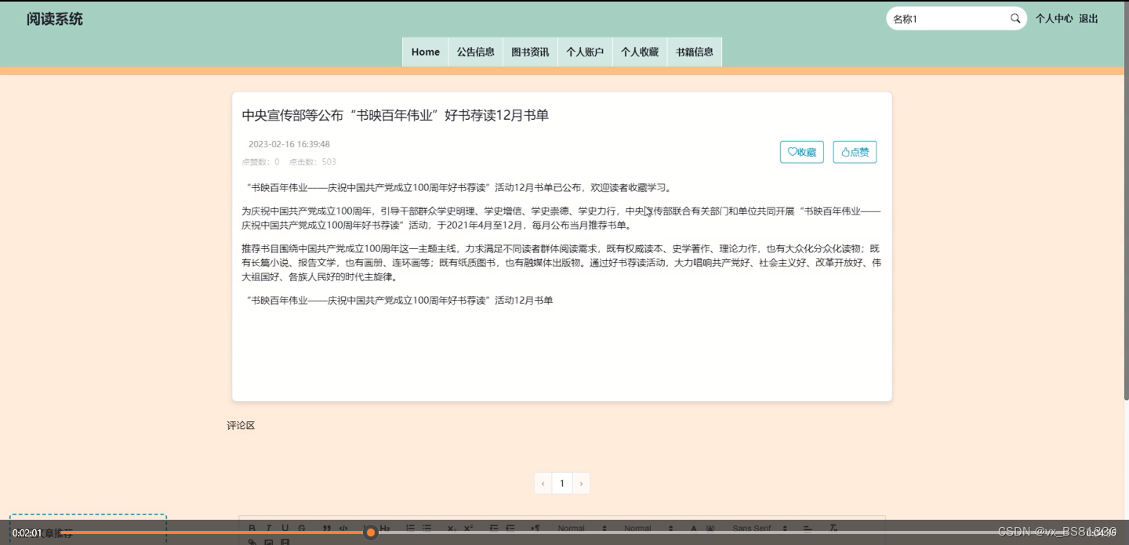Click the search magnifier icon
Screen dimensions: 1129x545
pyautogui.click(x=1015, y=19)
